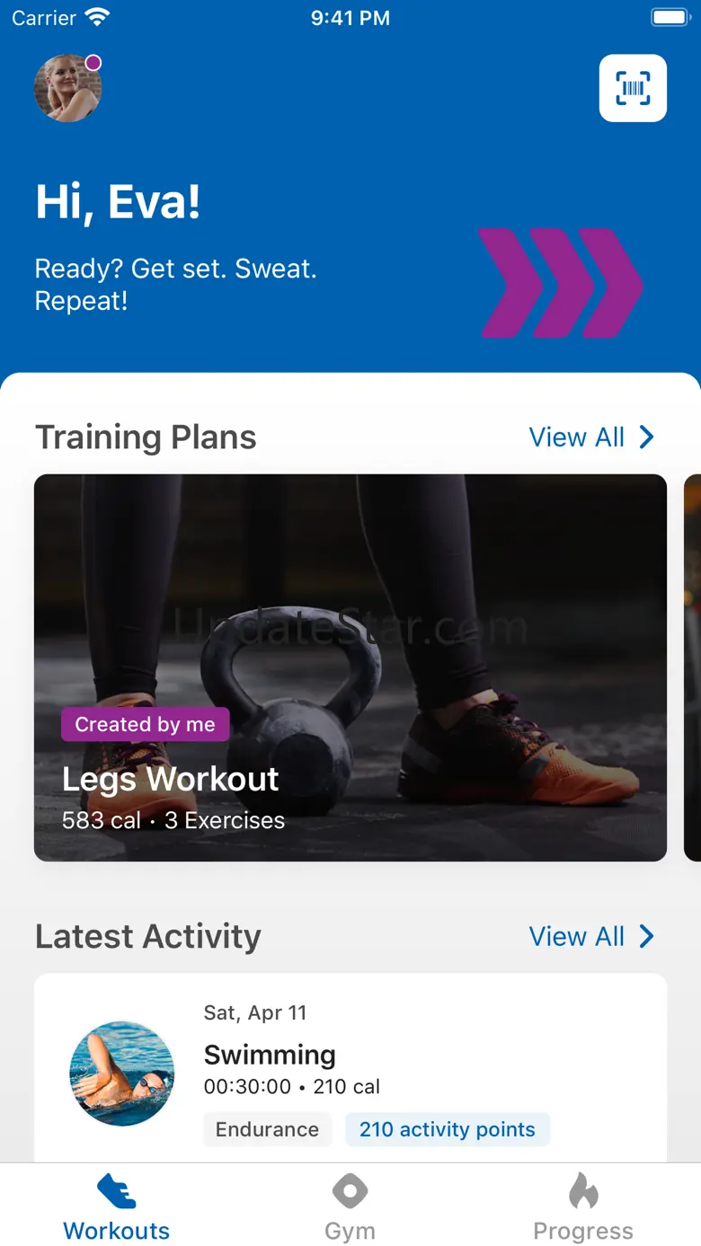Image resolution: width=701 pixels, height=1246 pixels.
Task: Tap the running shoe Workouts icon
Action: [117, 1192]
